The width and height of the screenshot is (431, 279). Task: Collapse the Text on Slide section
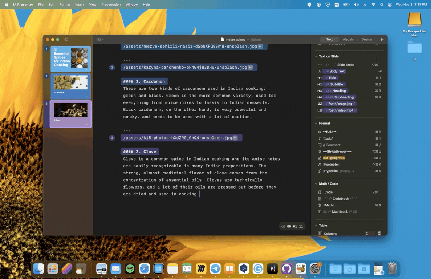pyautogui.click(x=316, y=56)
